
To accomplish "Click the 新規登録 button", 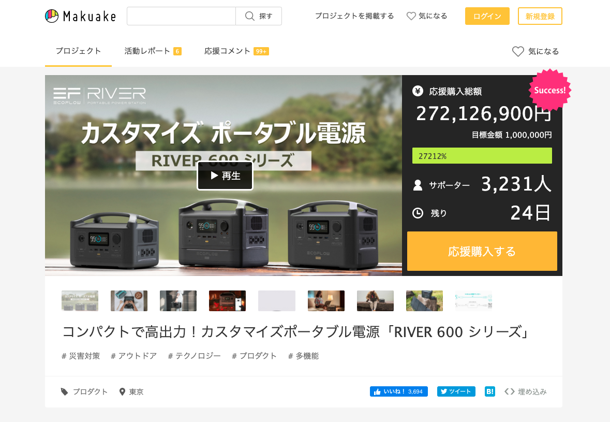I will [x=540, y=16].
